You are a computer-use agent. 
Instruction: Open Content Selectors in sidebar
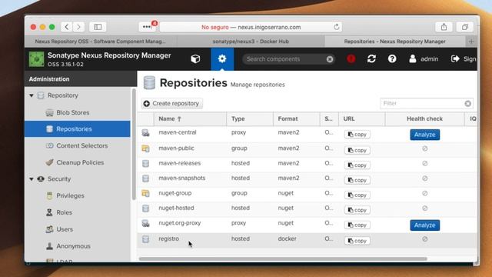click(82, 145)
